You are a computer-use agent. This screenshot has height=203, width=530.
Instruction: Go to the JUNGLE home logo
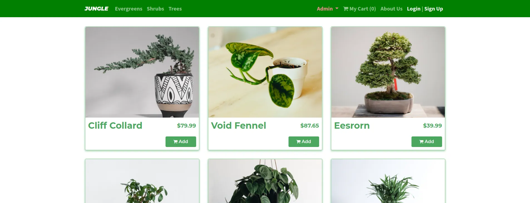click(x=96, y=9)
